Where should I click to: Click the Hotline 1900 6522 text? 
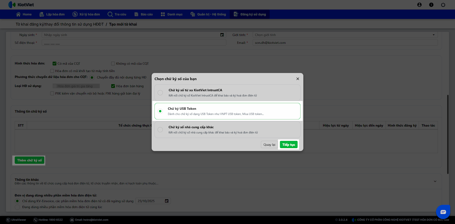[x=51, y=220]
